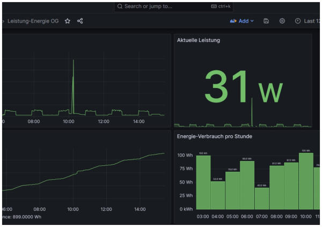Viewport: 322px width, 227px height.
Task: Open the Energie-Verbrauch pro Stunde panel title
Action: click(x=215, y=136)
